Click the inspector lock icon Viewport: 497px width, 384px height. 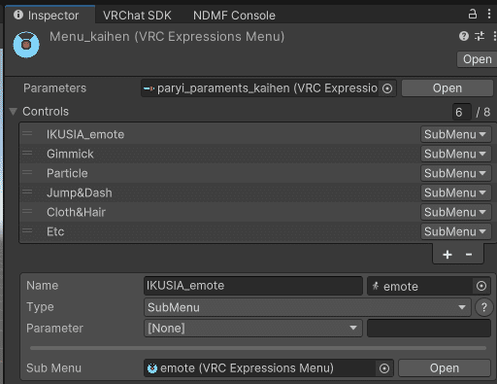(x=473, y=15)
